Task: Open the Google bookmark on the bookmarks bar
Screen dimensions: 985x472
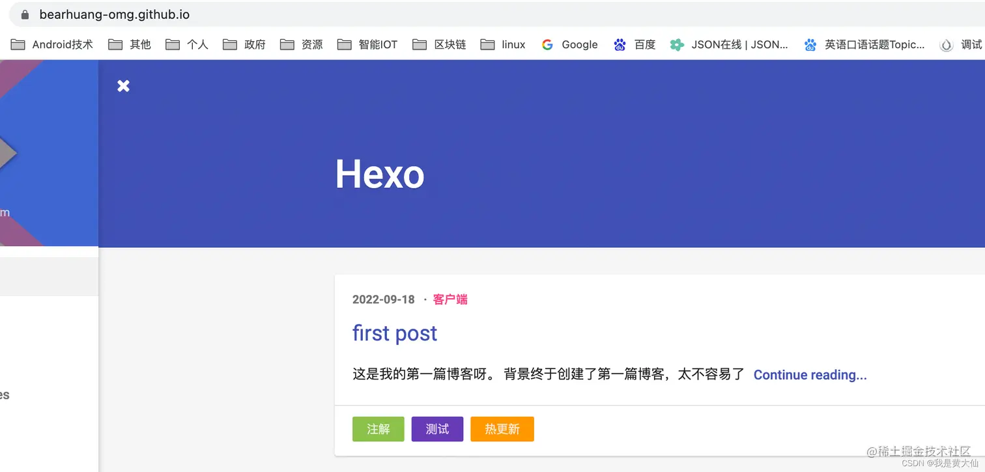Action: tap(569, 44)
